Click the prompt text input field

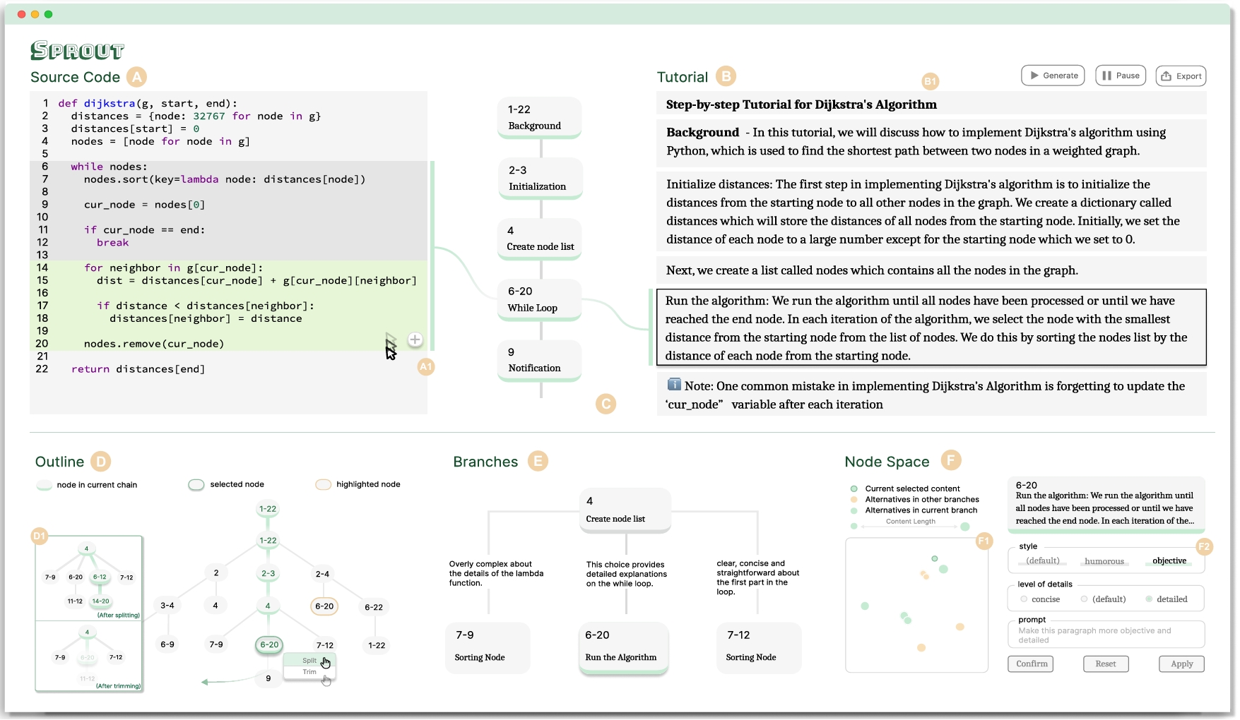point(1106,635)
